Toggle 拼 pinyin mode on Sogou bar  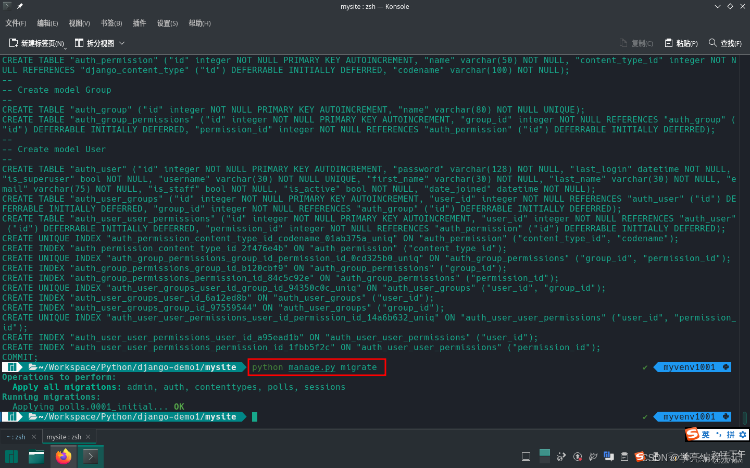pos(731,435)
